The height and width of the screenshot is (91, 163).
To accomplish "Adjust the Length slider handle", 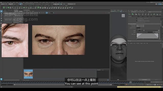I will point(144,30).
